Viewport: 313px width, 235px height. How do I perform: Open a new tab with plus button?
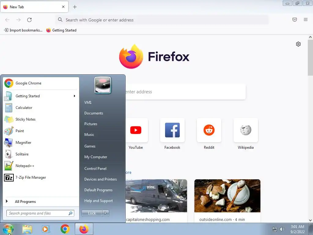pyautogui.click(x=75, y=7)
